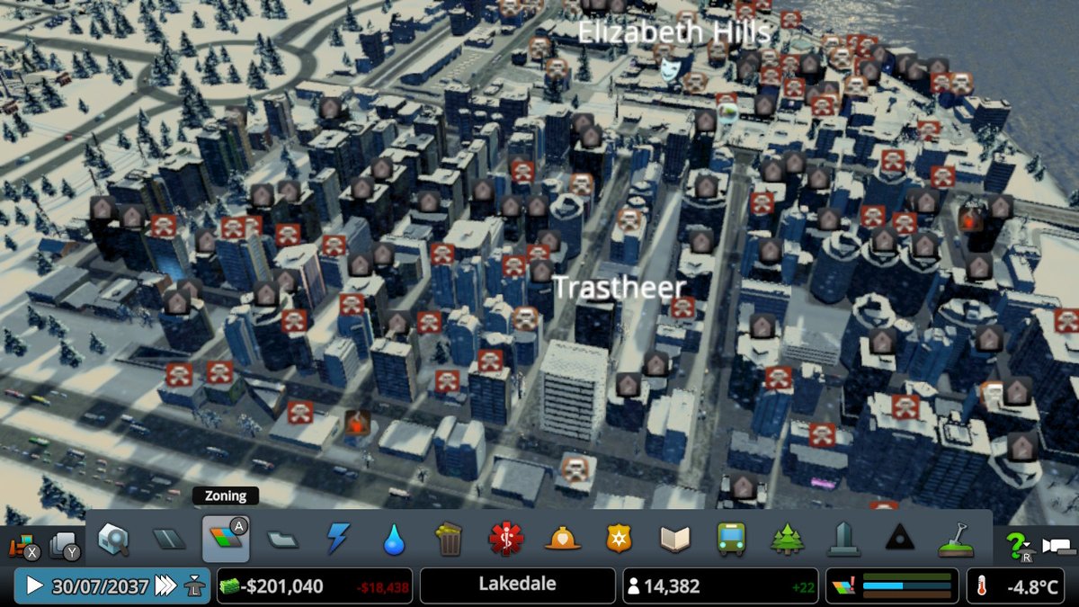Screen dimensions: 1079x607
Task: Open the Public Transport bus menu
Action: pos(730,539)
